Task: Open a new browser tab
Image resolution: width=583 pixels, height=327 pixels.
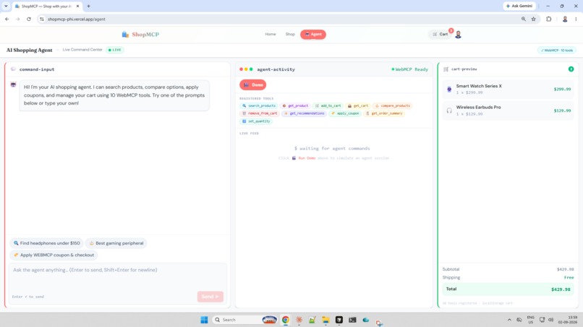Action: click(x=88, y=6)
